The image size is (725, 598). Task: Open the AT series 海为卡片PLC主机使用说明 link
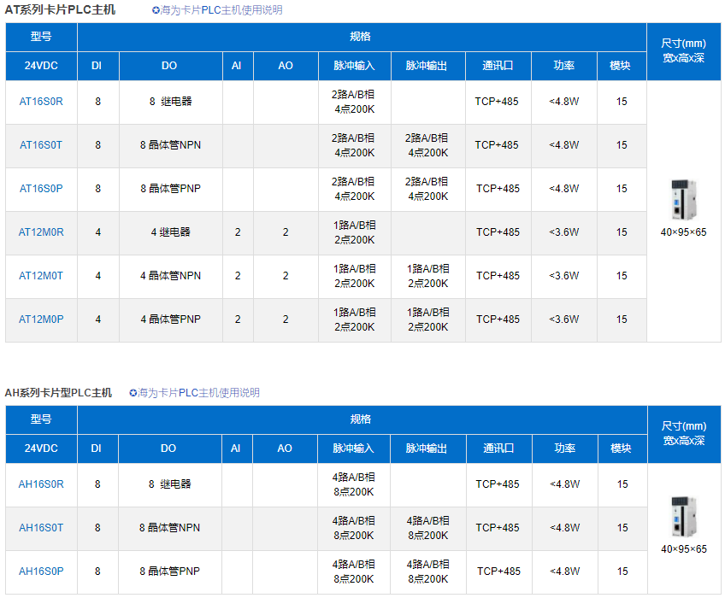click(221, 10)
